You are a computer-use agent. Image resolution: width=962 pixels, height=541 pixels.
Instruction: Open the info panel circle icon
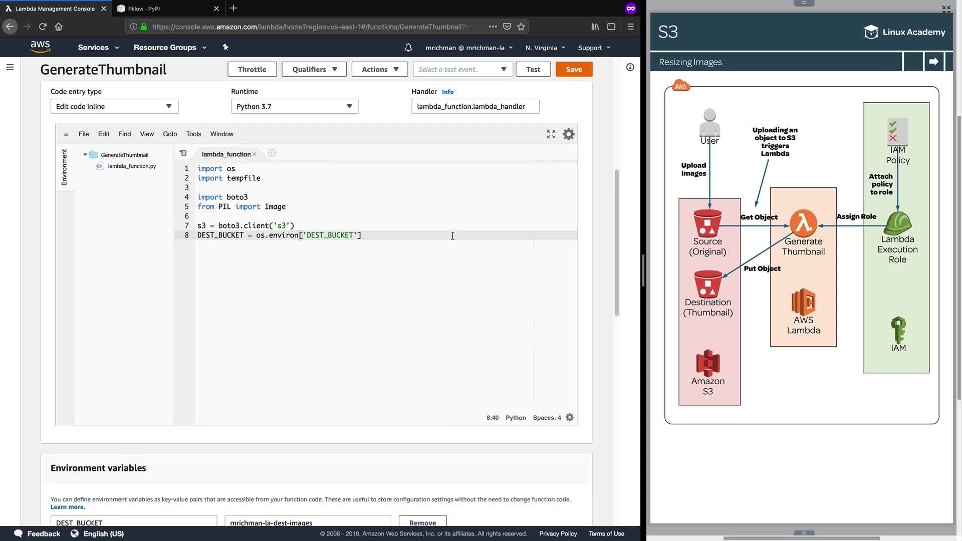coord(630,67)
